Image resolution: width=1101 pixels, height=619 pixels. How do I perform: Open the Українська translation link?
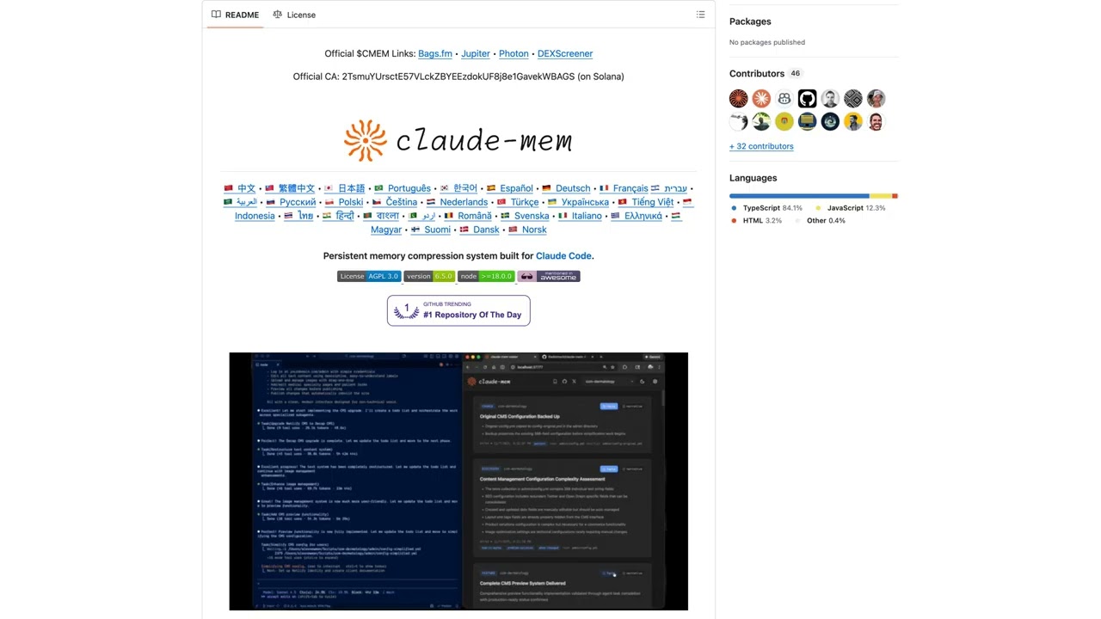(578, 202)
